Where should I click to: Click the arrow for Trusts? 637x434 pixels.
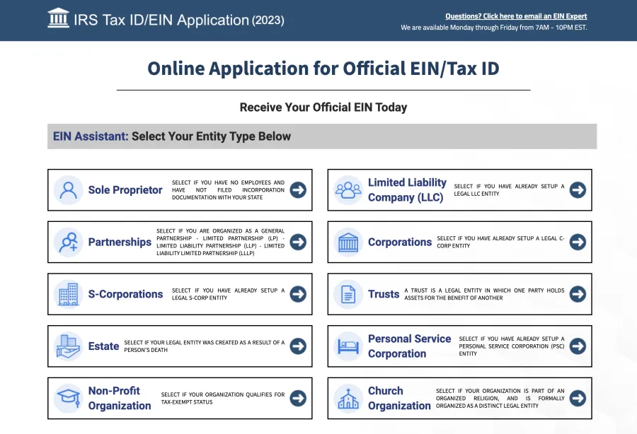[578, 294]
